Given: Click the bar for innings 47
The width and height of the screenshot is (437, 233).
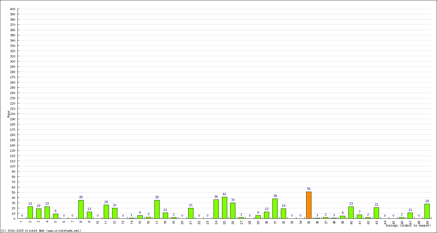Looking at the screenshot, I should tap(410, 216).
